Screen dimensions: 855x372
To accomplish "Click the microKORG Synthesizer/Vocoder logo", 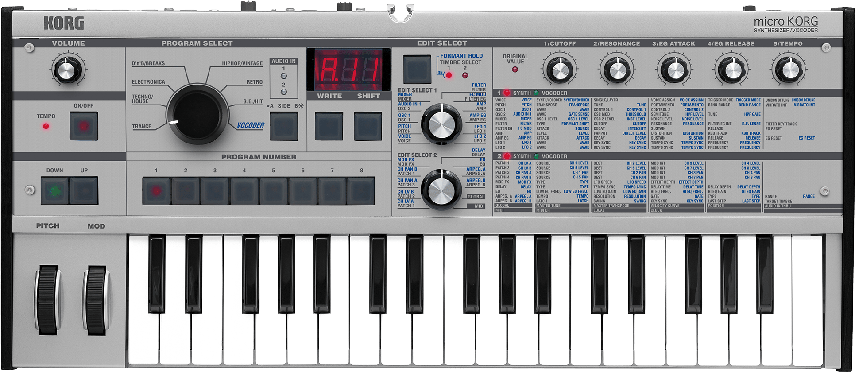I will 786,24.
